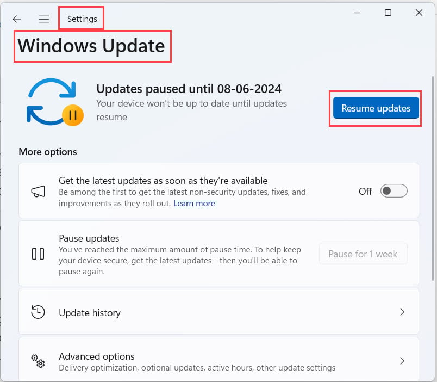Click the gears icon beside Advanced options
This screenshot has width=437, height=382.
point(38,361)
